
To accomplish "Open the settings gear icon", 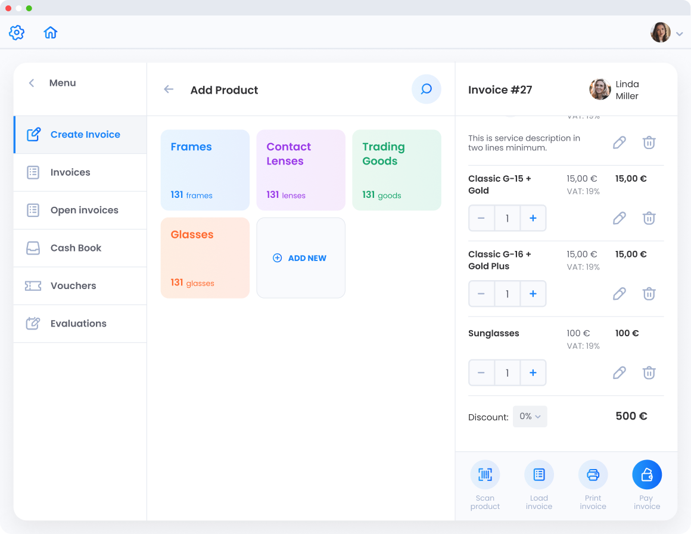I will [17, 33].
